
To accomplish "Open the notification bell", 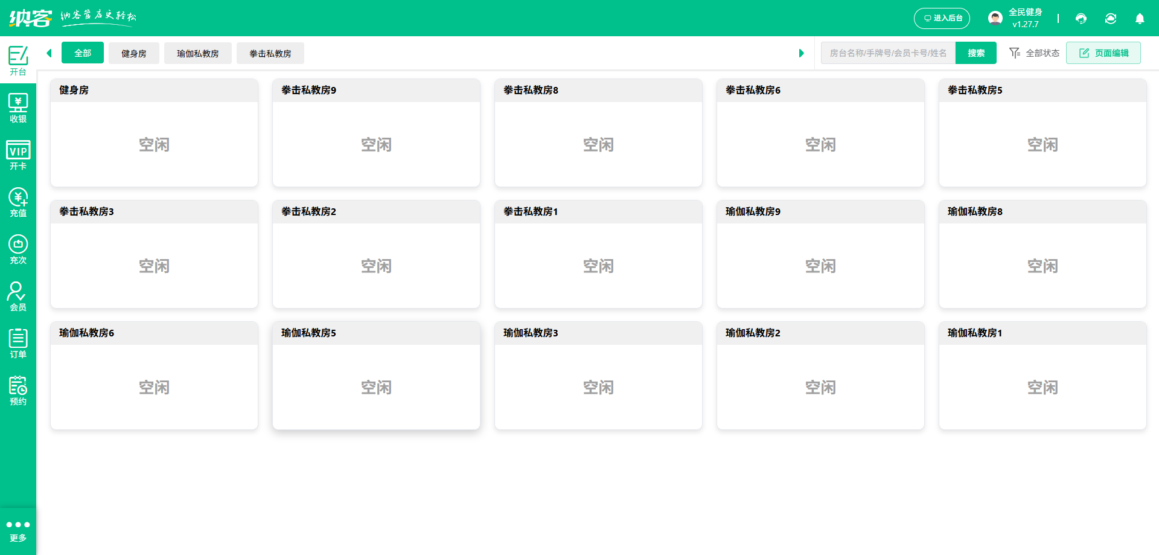I will (x=1140, y=19).
